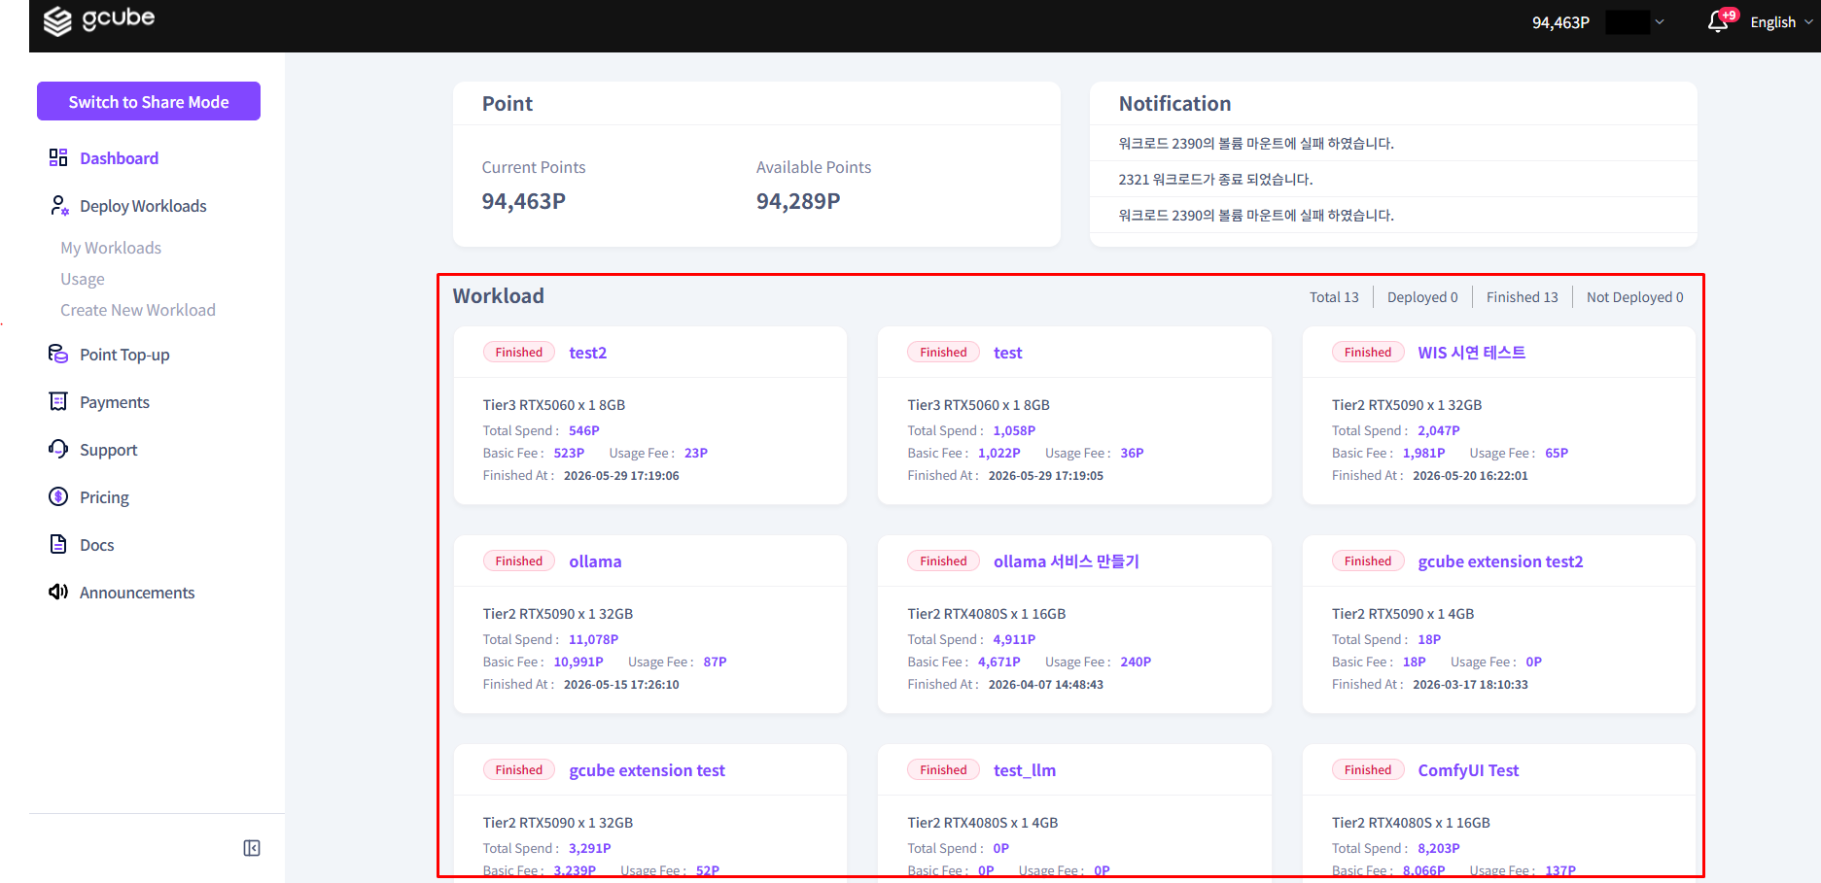1821x883 pixels.
Task: Click Usage Fee 23P on test2 card
Action: coord(696,453)
